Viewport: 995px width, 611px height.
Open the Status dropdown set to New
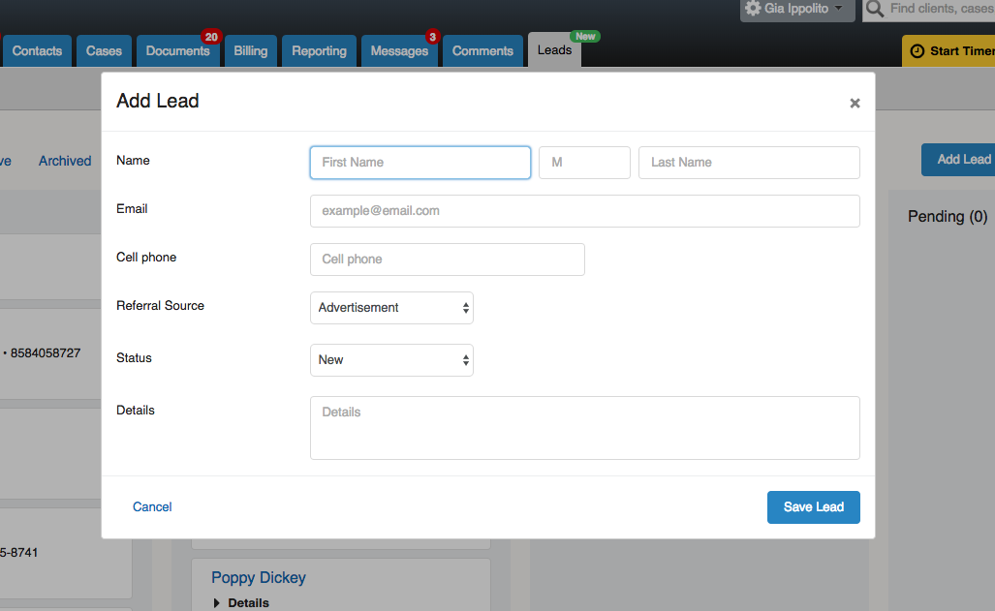tap(391, 360)
